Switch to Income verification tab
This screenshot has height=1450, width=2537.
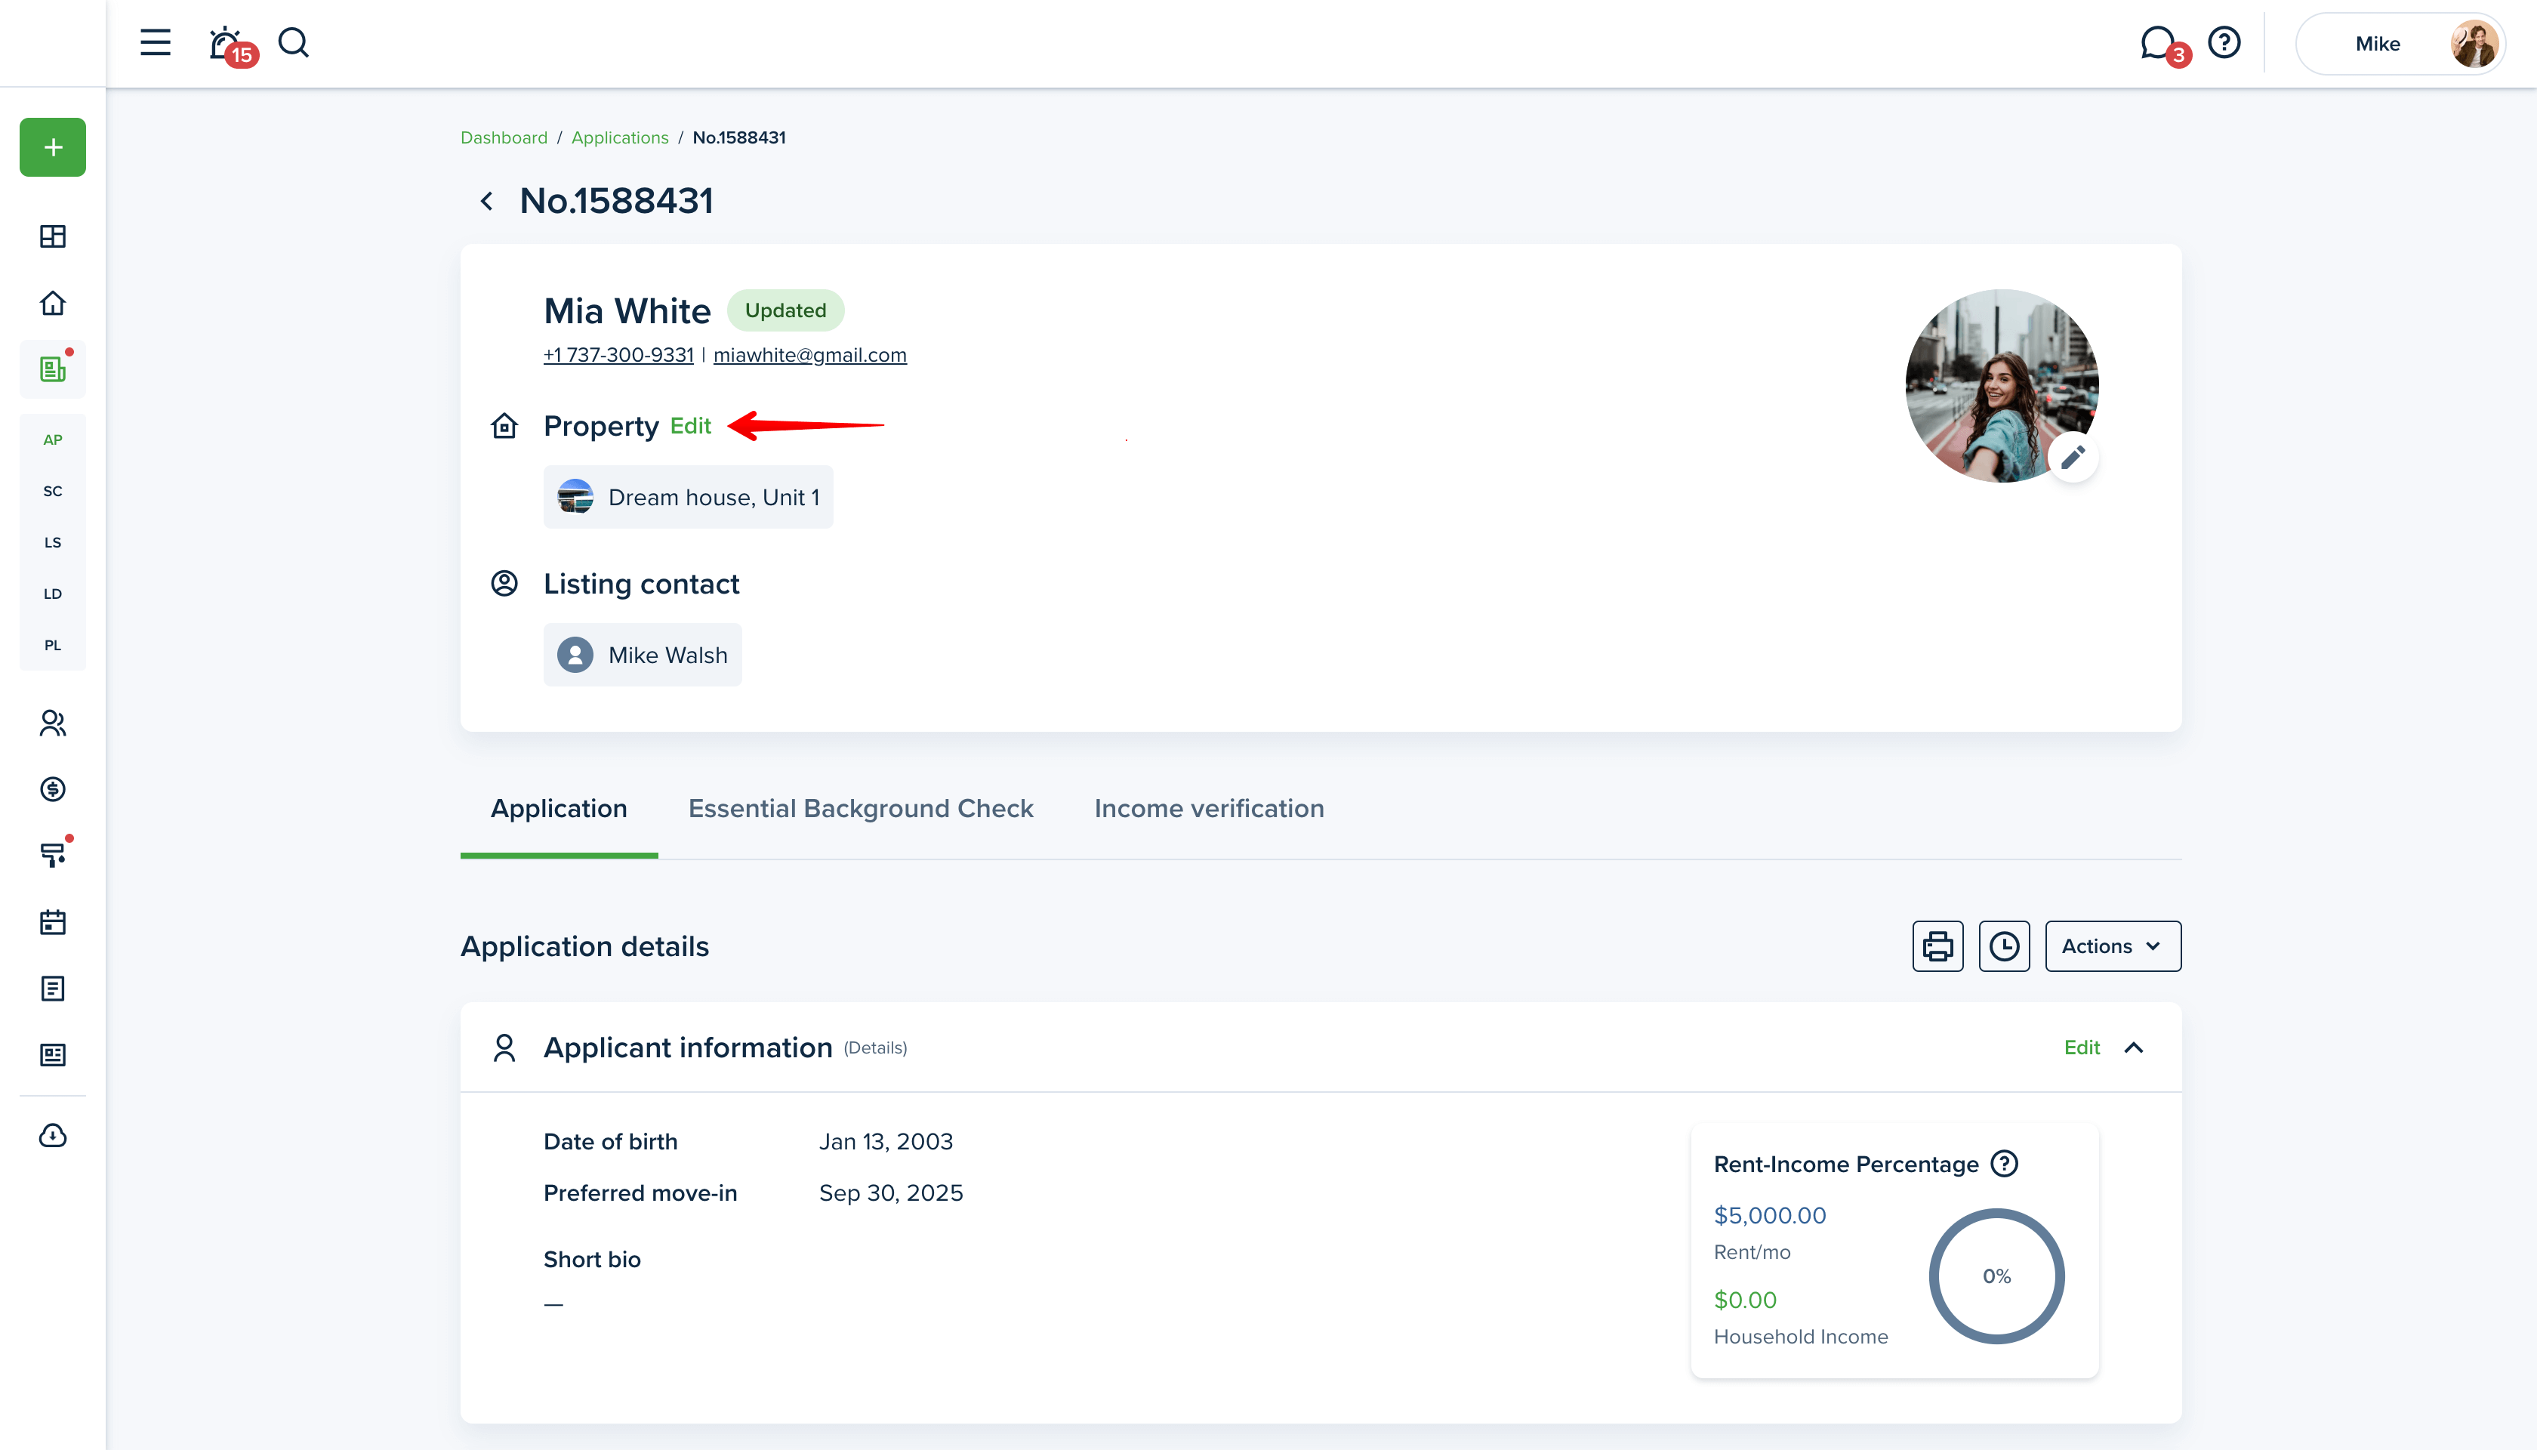(x=1209, y=809)
